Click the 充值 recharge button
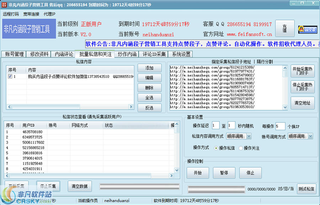The image size is (320, 205). click(x=285, y=28)
